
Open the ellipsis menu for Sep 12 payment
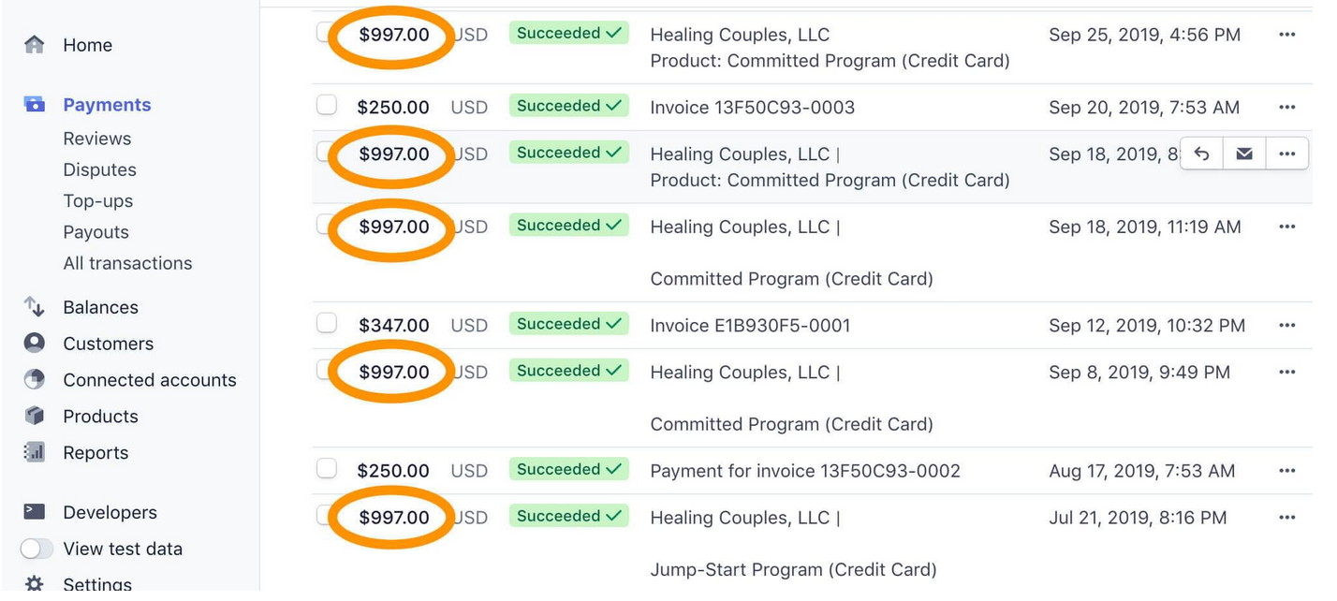[x=1287, y=326]
